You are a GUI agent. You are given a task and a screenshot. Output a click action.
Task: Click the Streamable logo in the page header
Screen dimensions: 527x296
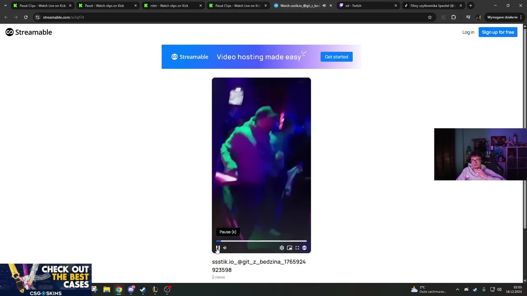click(x=29, y=32)
